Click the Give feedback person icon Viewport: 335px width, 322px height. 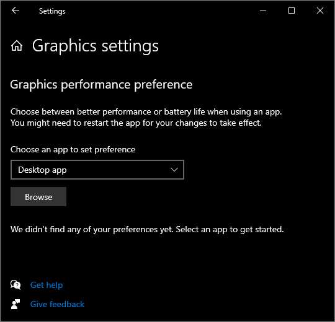pos(16,304)
